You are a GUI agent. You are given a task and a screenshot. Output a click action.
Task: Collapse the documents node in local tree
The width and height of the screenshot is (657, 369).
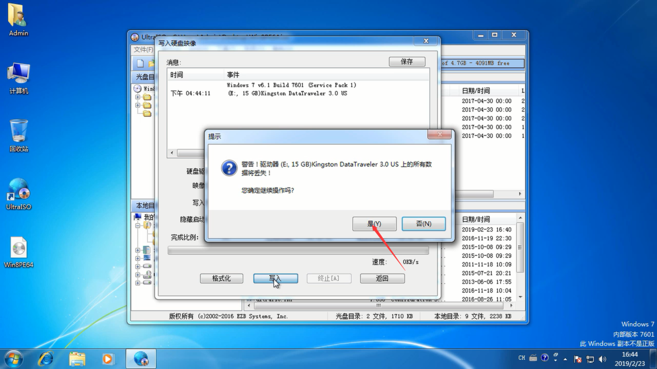coord(138,225)
